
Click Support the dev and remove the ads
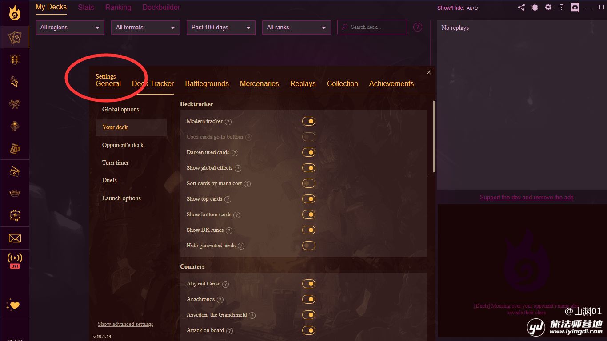(527, 197)
